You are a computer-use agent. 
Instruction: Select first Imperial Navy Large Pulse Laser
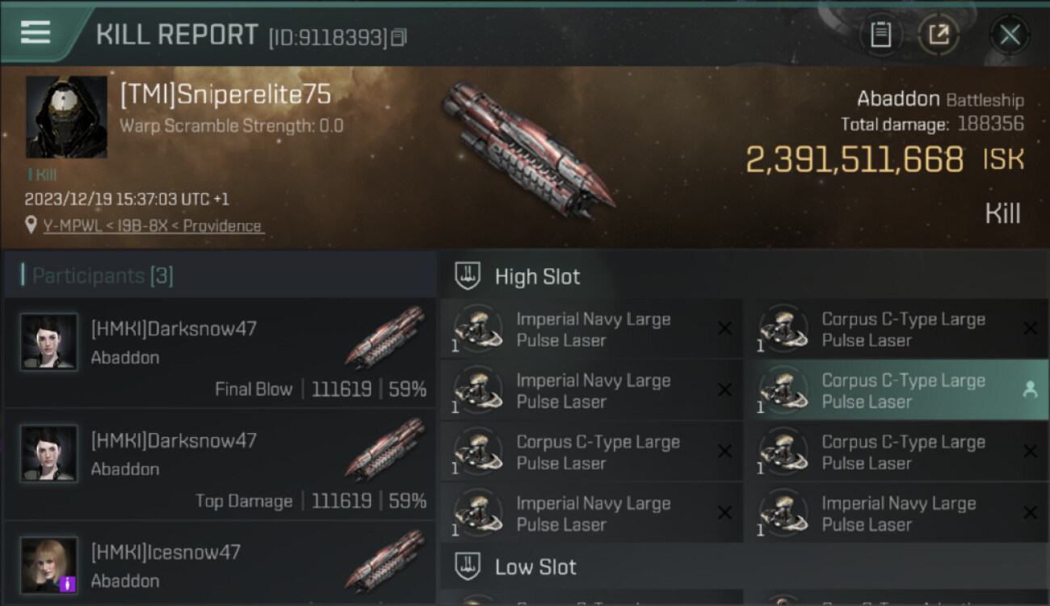coord(593,329)
